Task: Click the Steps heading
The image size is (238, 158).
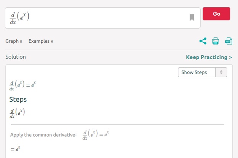Action: 18,99
